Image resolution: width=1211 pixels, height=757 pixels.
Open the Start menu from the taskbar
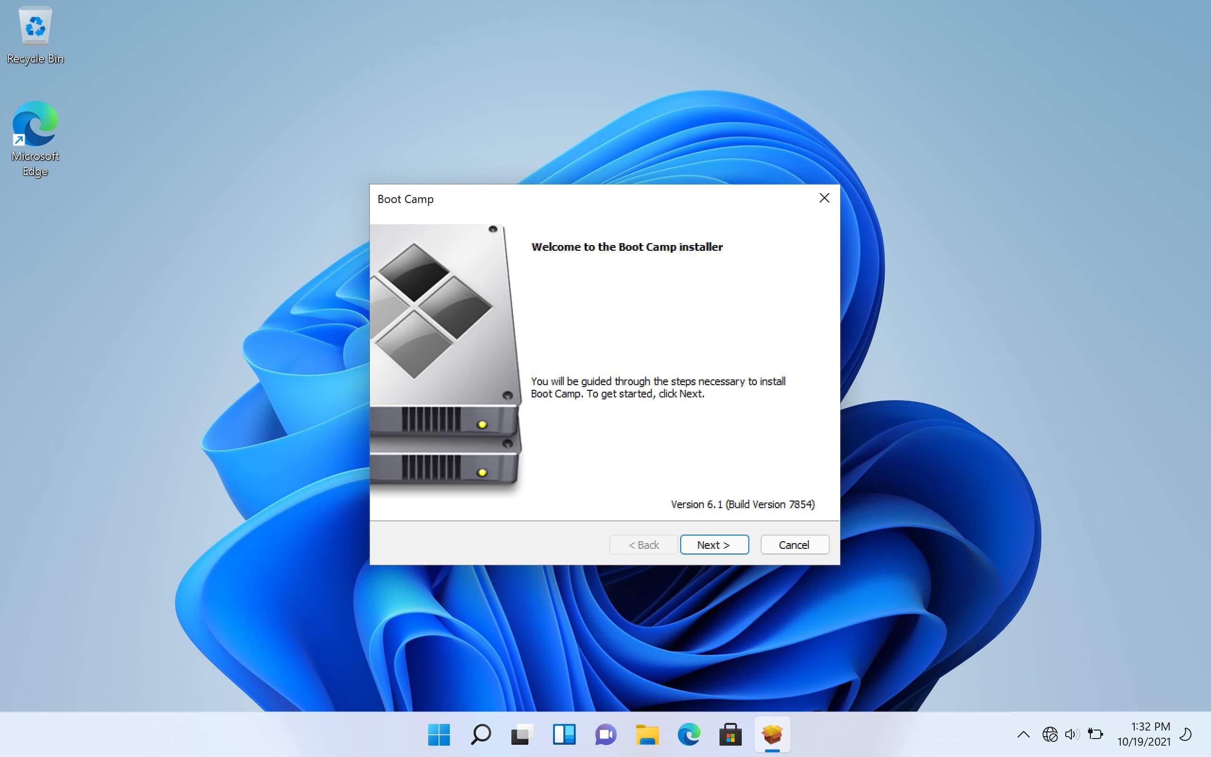tap(439, 734)
